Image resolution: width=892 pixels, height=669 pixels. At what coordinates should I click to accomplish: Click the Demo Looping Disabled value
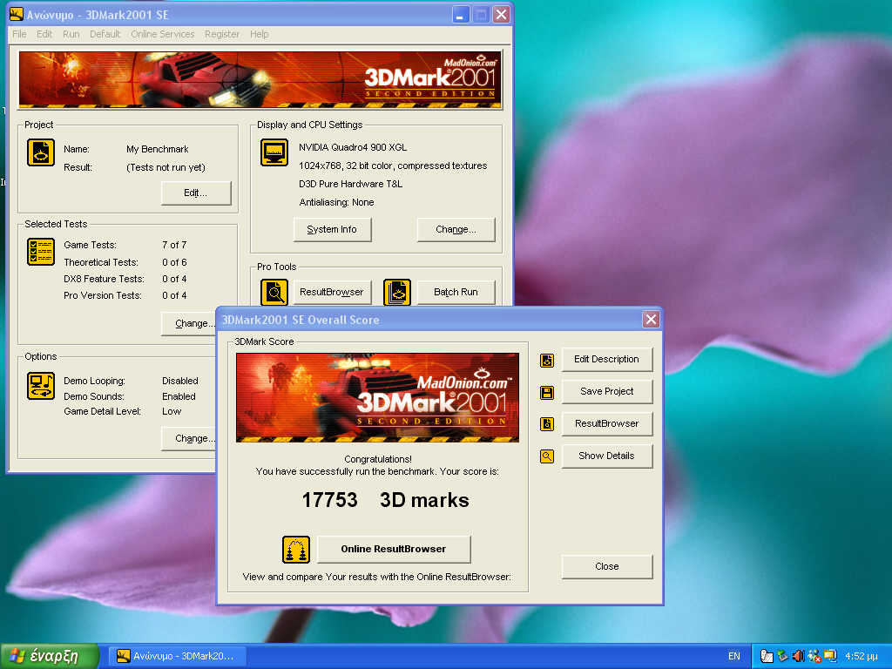pyautogui.click(x=179, y=382)
